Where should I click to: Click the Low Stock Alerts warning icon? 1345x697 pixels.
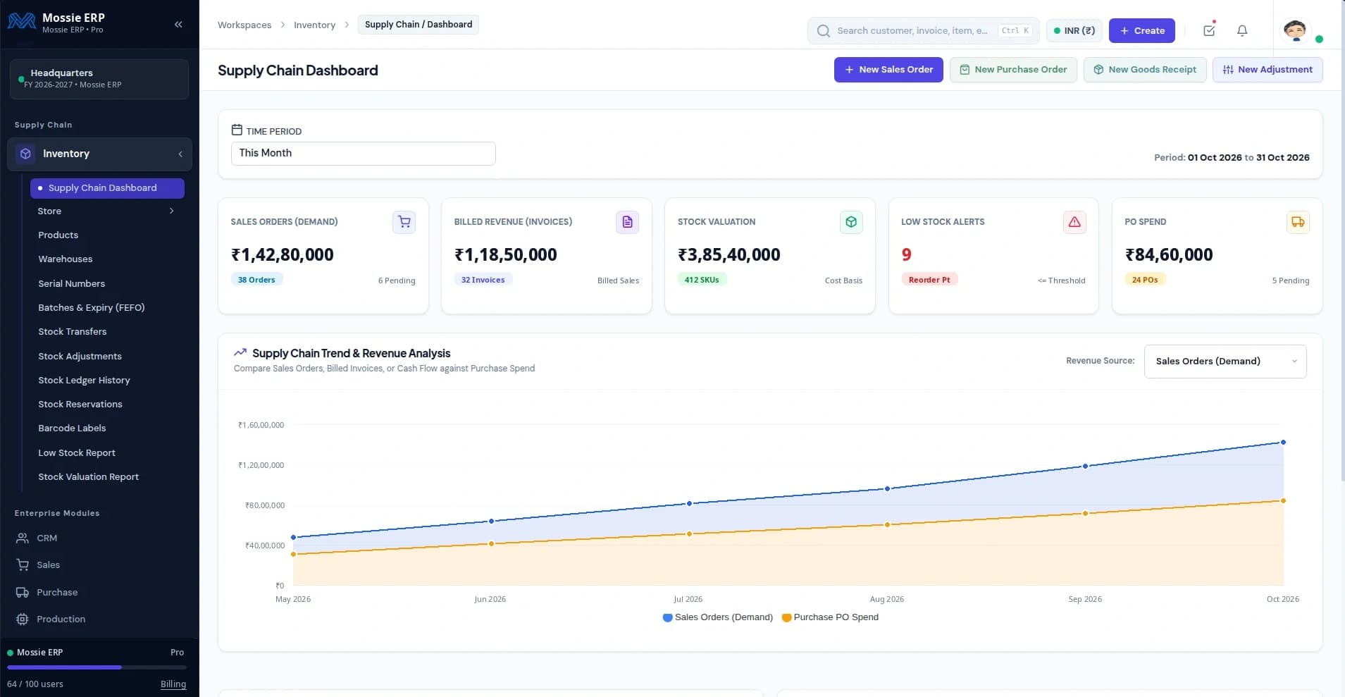click(x=1074, y=222)
